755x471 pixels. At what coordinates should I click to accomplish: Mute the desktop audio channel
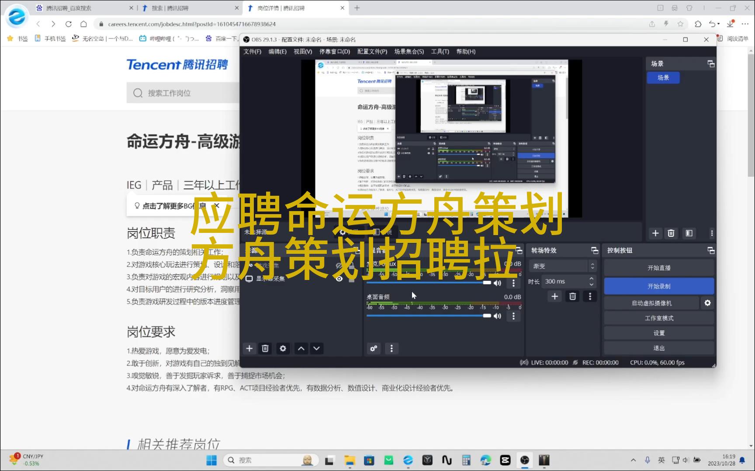497,316
